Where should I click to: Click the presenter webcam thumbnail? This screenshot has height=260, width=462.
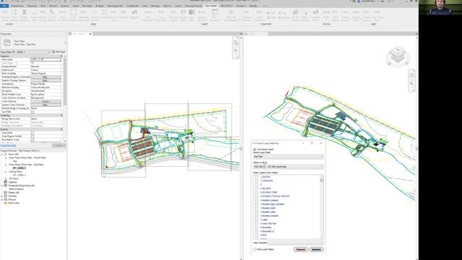[440, 7]
